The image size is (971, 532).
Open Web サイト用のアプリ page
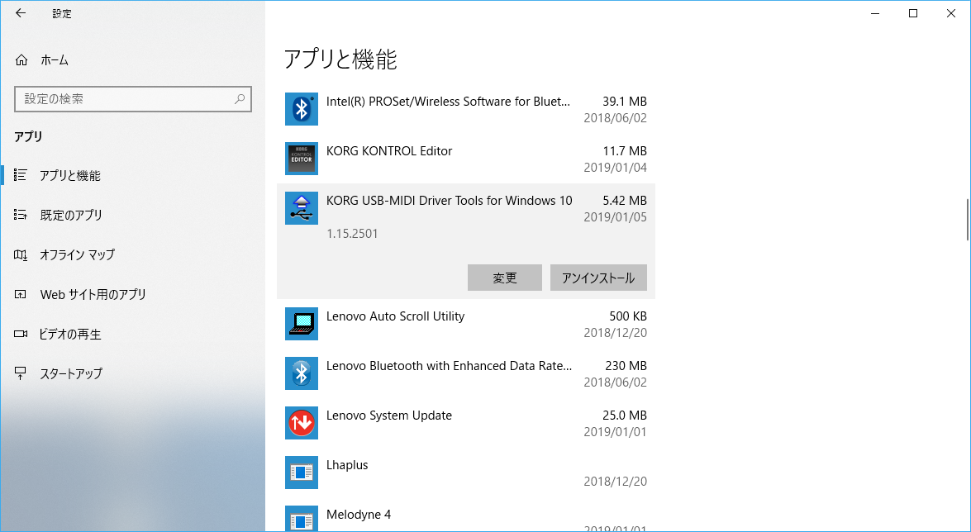point(132,294)
